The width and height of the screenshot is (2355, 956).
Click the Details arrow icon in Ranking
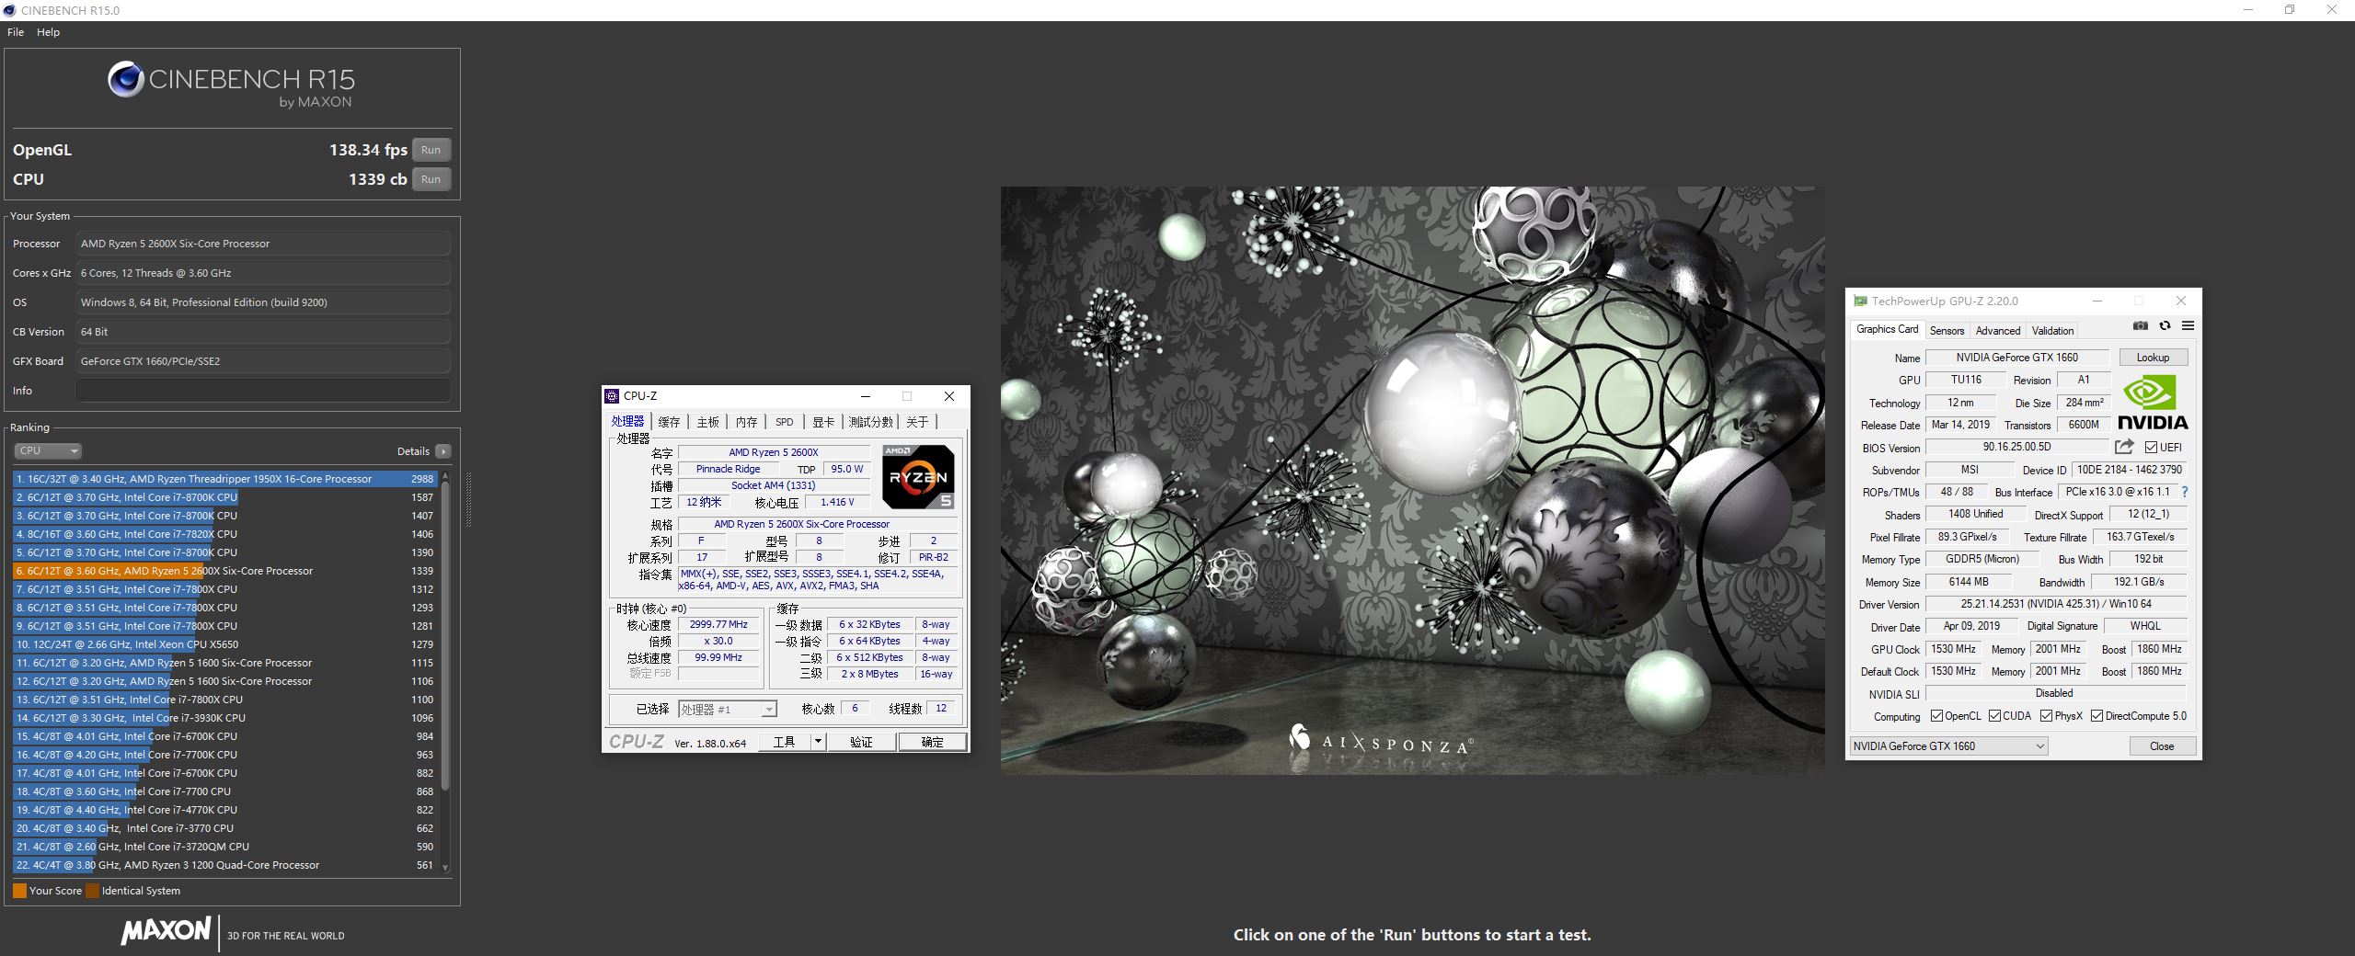point(443,451)
